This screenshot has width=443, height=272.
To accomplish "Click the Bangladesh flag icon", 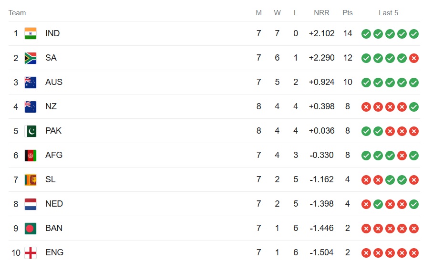I will coord(31,228).
